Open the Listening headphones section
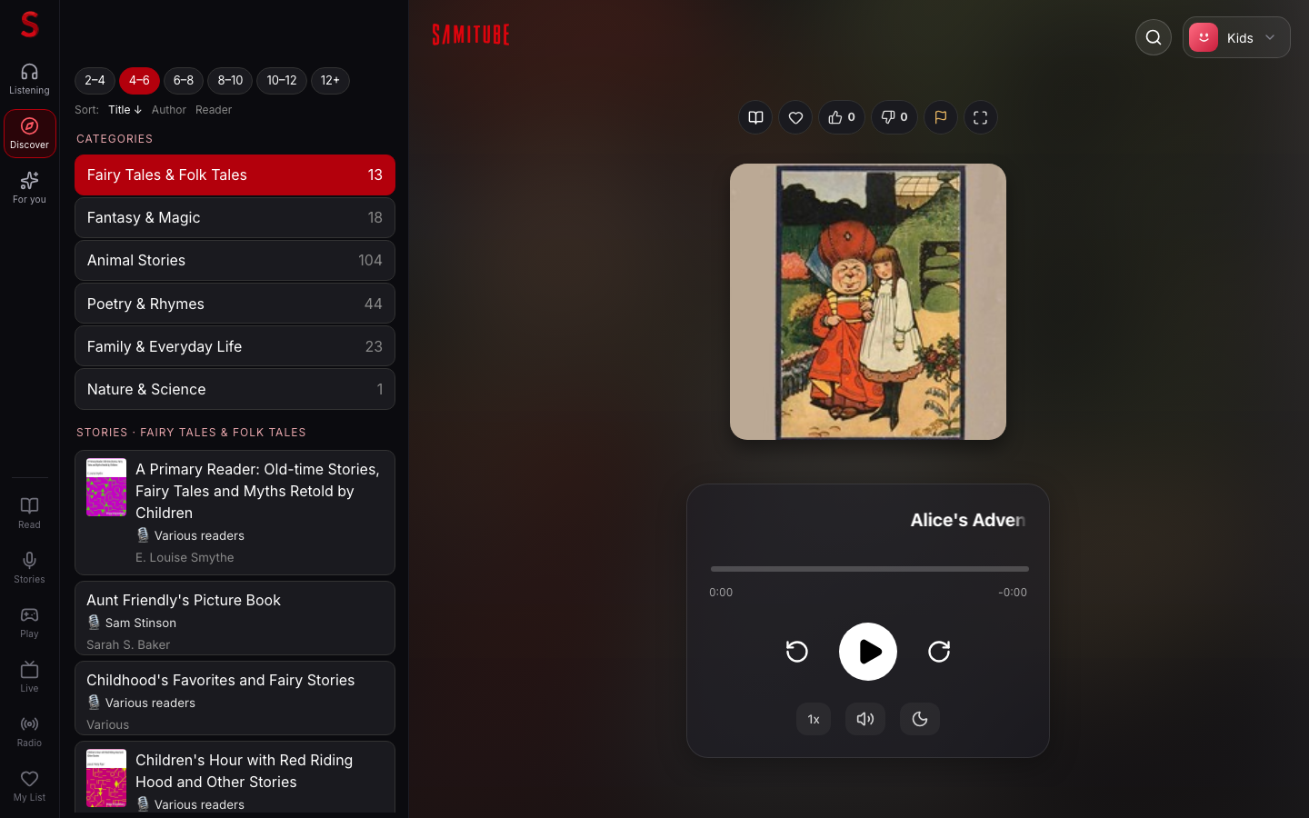Image resolution: width=1309 pixels, height=818 pixels. (x=29, y=79)
